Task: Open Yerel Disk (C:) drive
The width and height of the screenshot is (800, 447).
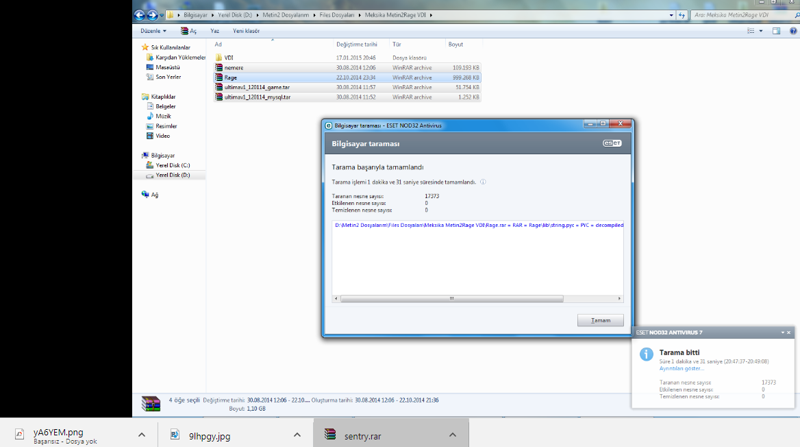Action: point(173,165)
